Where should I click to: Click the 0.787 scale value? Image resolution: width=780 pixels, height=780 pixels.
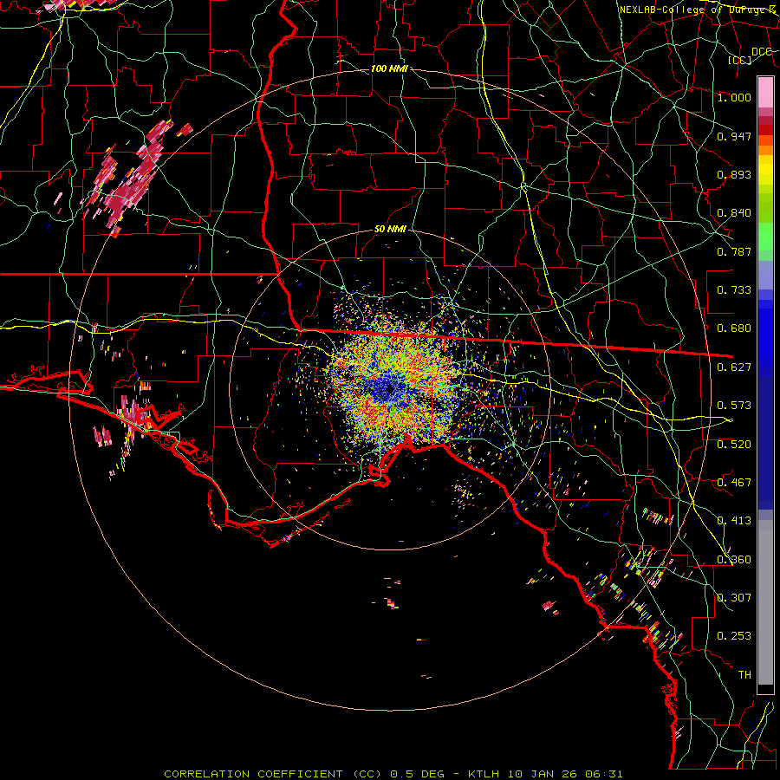point(734,251)
